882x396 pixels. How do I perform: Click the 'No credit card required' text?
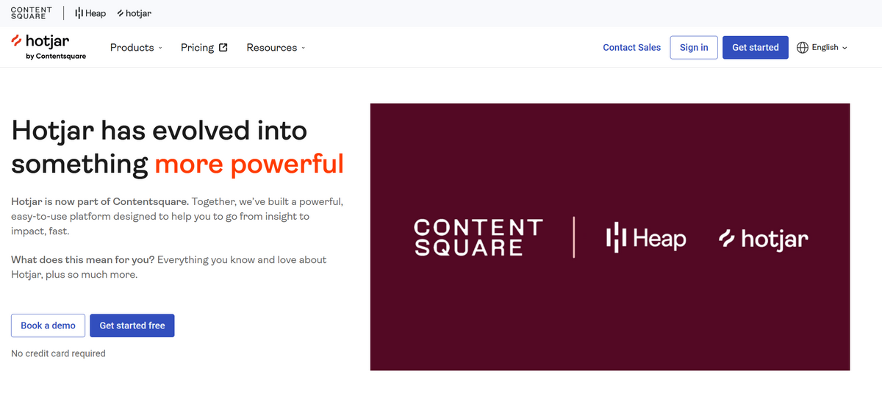click(x=58, y=354)
